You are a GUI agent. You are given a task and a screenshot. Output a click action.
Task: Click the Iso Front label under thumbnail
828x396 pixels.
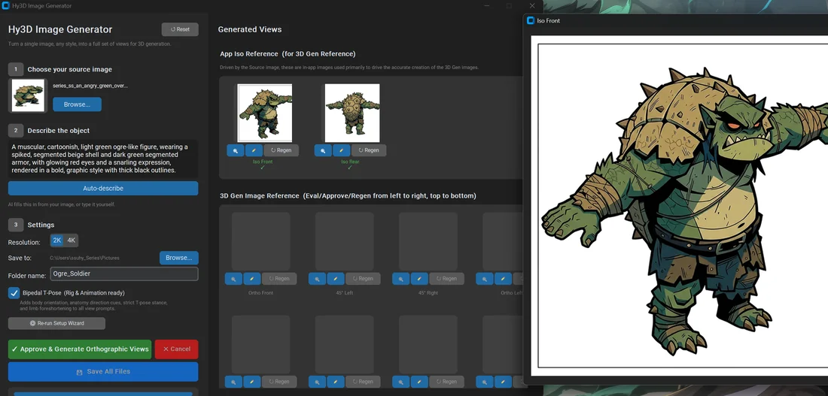(x=263, y=162)
